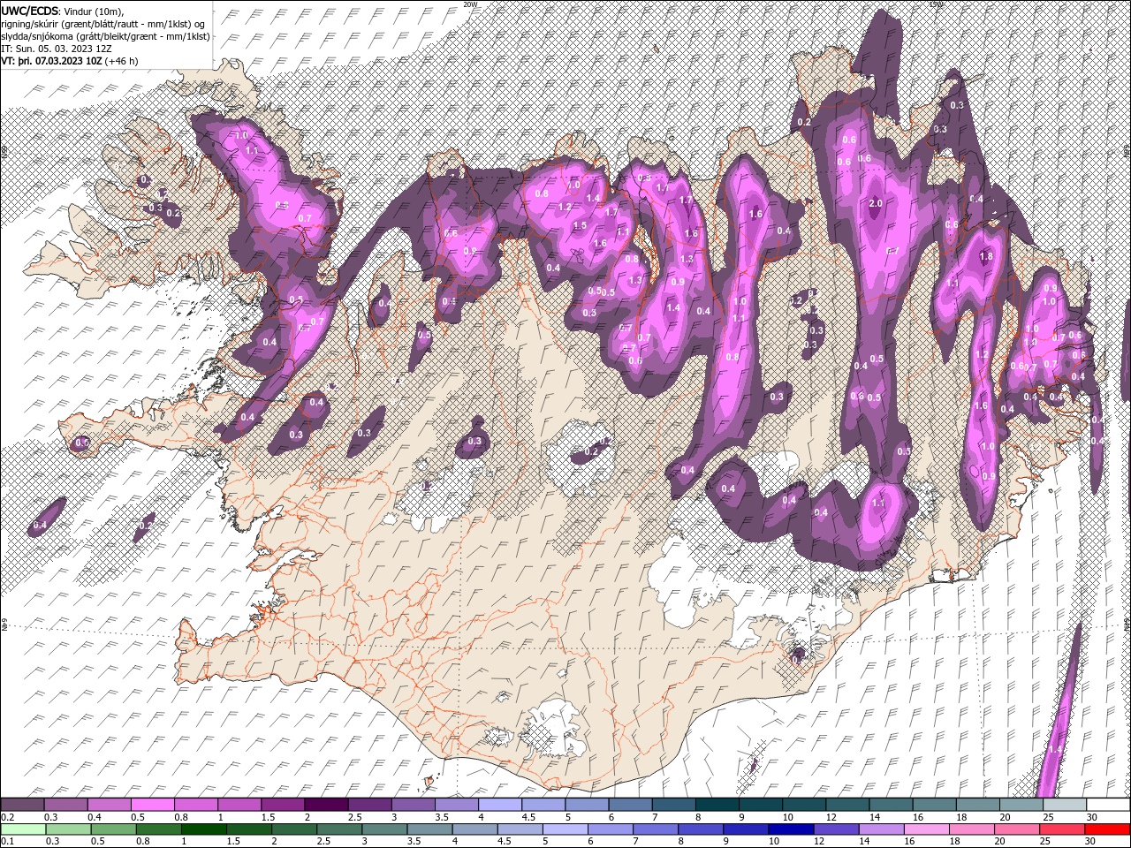This screenshot has width=1131, height=848.
Task: Click the 'slydda/snjókoma' legend description line
Action: 105,36
